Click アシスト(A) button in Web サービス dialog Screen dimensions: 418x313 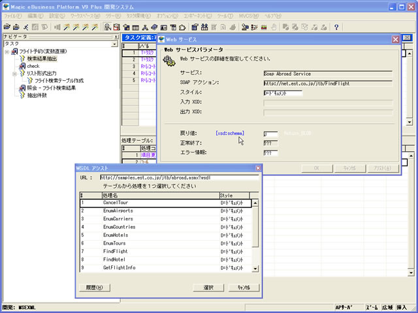[x=383, y=168]
